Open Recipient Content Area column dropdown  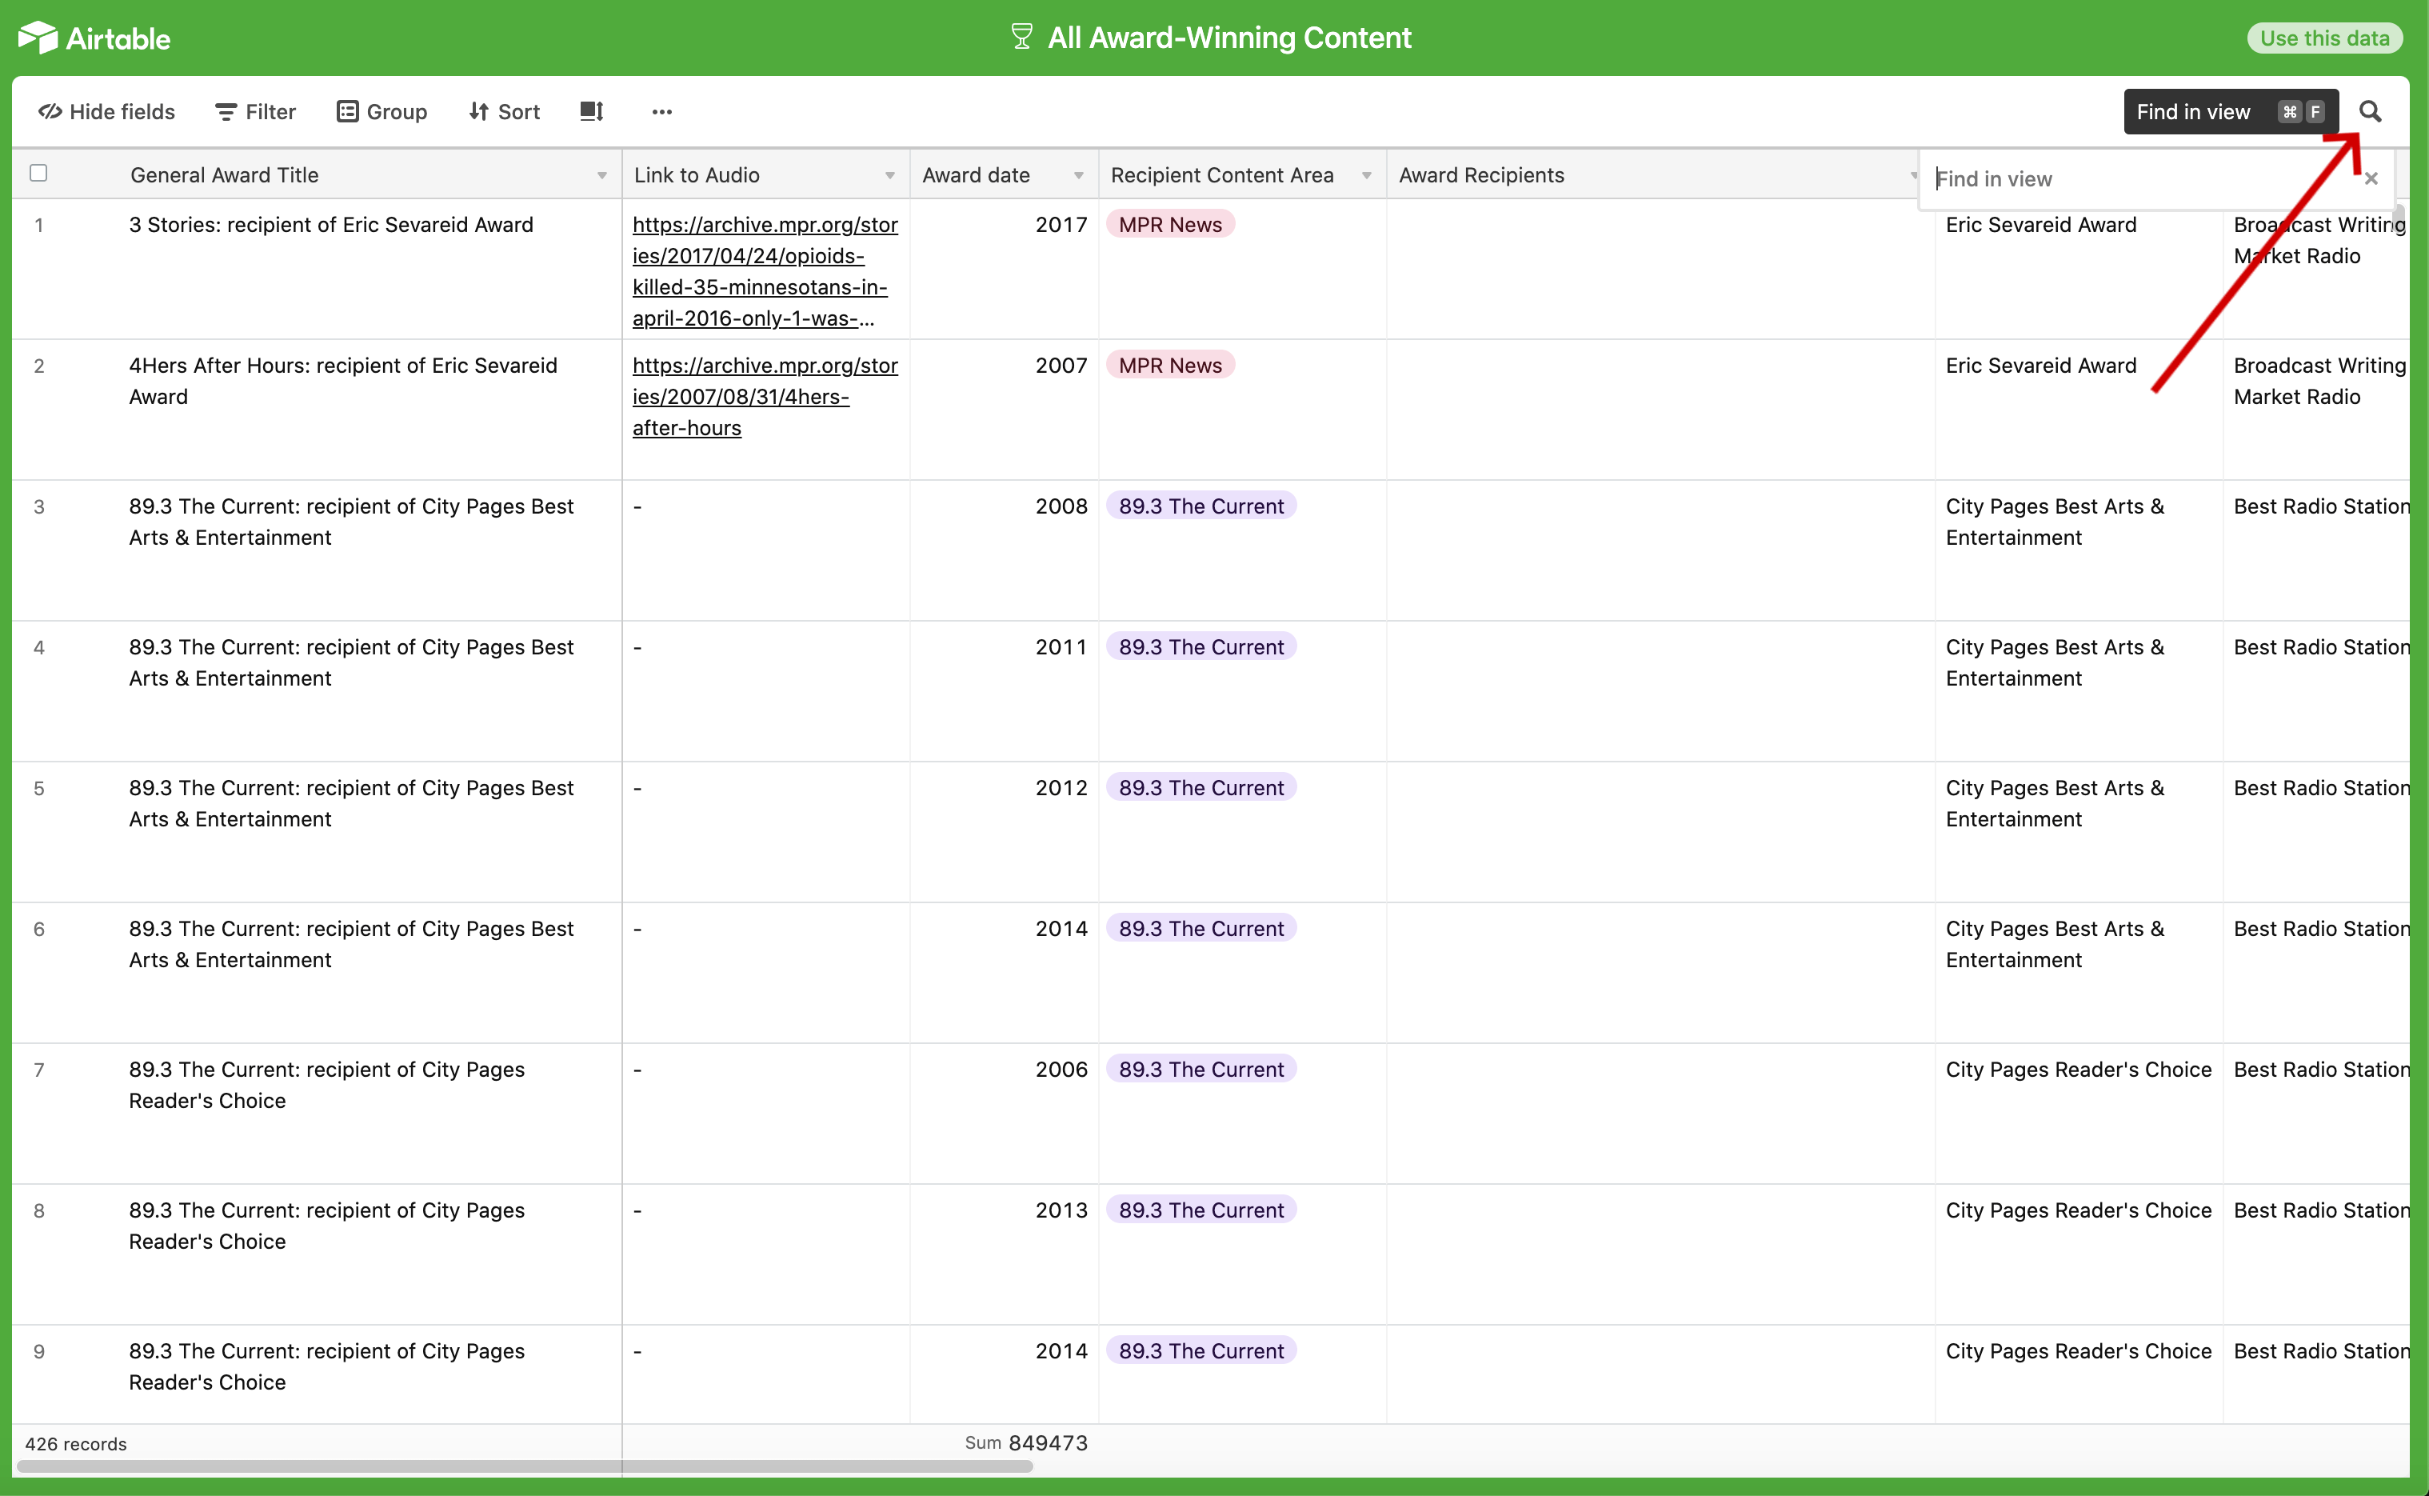coord(1366,175)
